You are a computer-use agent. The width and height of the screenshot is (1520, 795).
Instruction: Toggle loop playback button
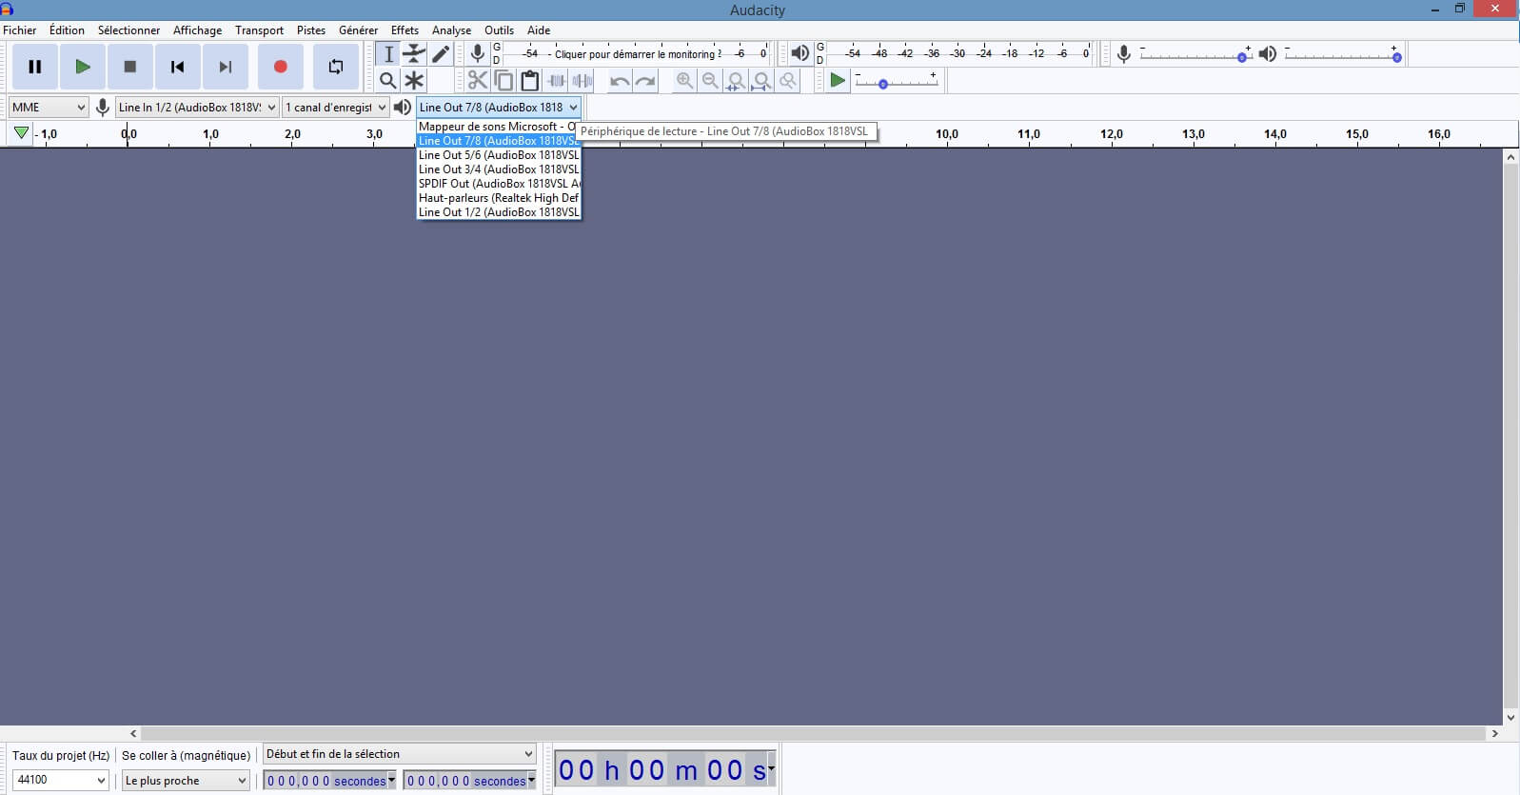coord(336,67)
